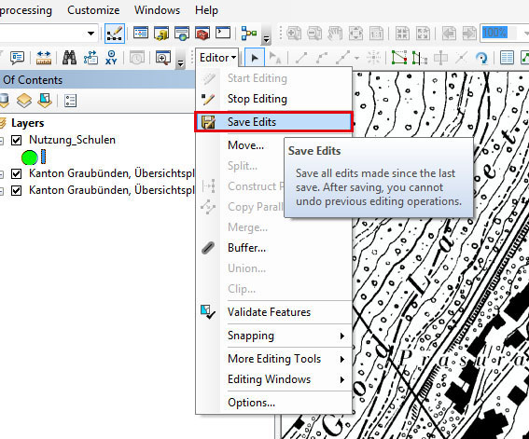The image size is (529, 439).
Task: Select the Measure tool
Action: 44,58
